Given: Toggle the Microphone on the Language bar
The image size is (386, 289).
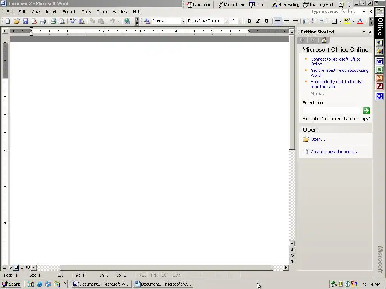Looking at the screenshot, I should pos(231,5).
